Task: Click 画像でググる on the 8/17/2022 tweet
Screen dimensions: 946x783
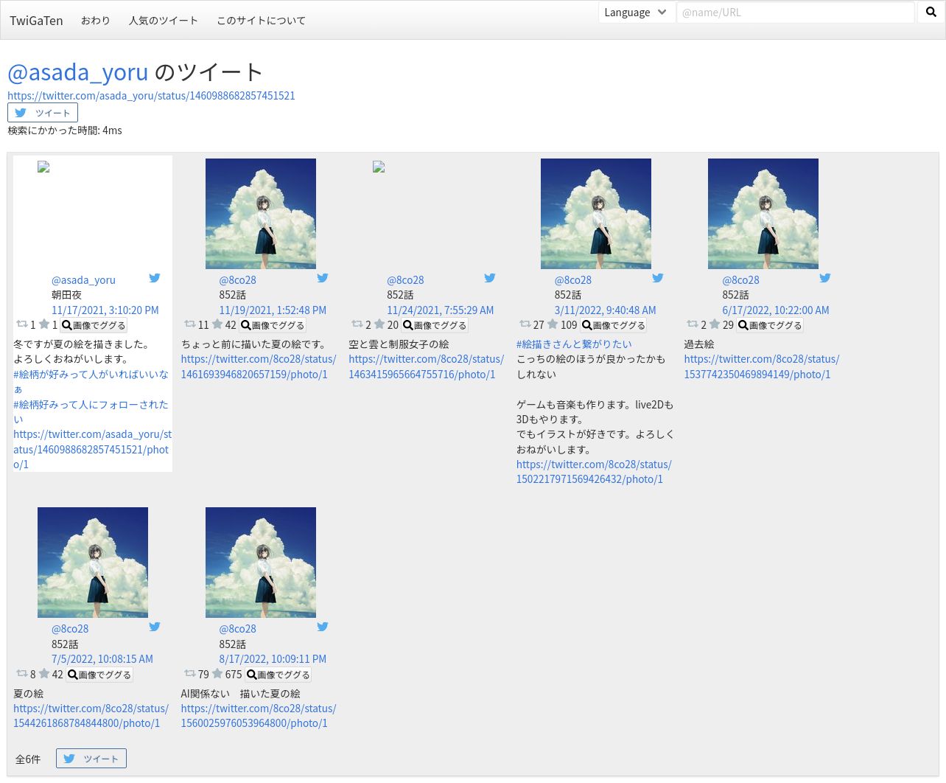Action: pos(278,675)
